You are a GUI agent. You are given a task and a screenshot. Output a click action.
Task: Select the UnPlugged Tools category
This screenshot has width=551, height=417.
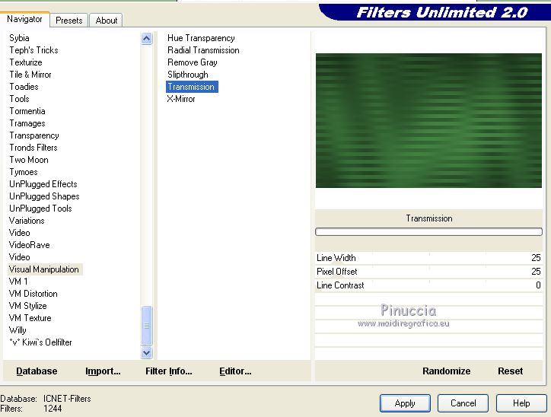(40, 208)
